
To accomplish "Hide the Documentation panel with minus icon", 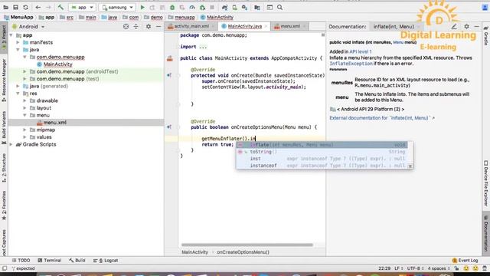I will click(476, 27).
